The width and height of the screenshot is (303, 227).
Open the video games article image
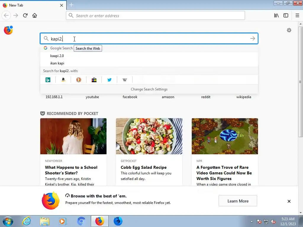coord(225,136)
